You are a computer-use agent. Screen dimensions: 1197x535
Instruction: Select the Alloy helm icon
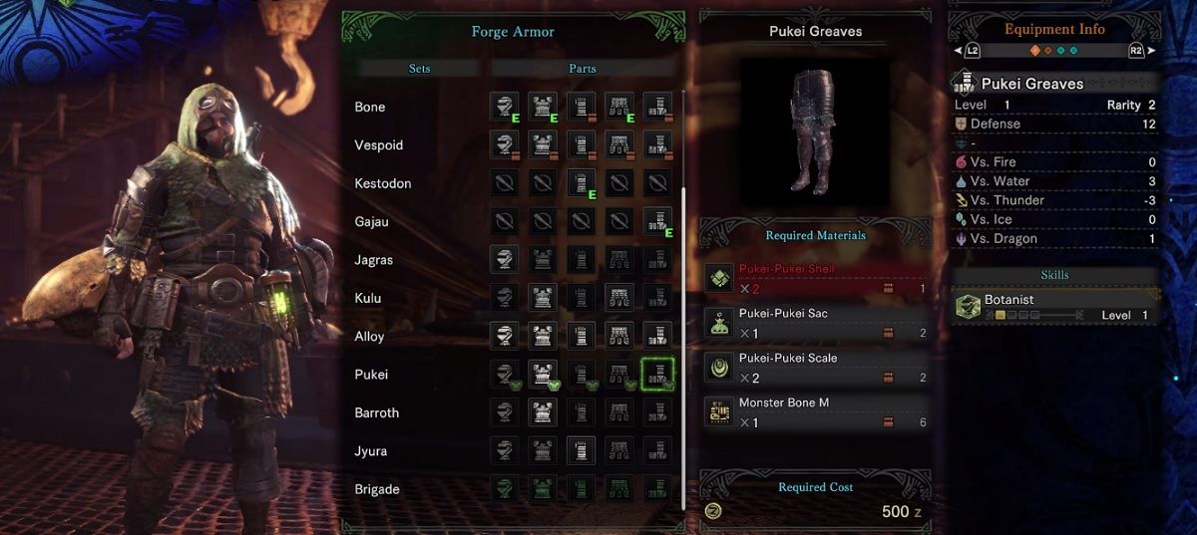point(505,337)
